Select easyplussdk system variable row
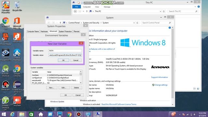The image size is (208, 117). coord(55,80)
